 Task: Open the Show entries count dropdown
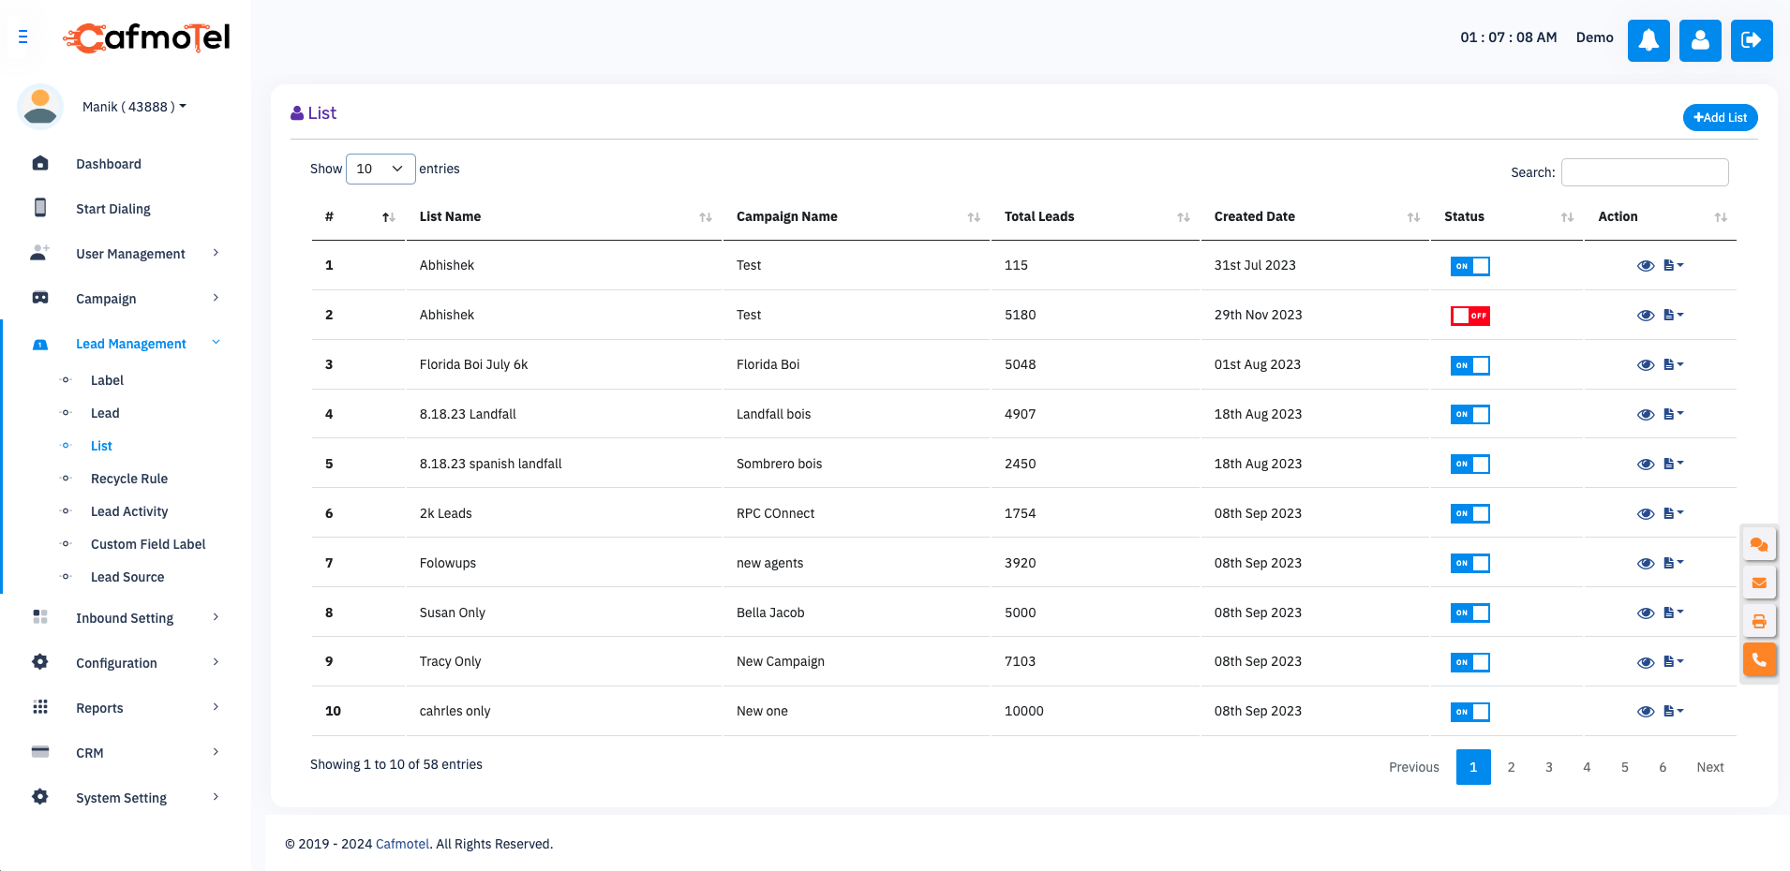point(380,169)
